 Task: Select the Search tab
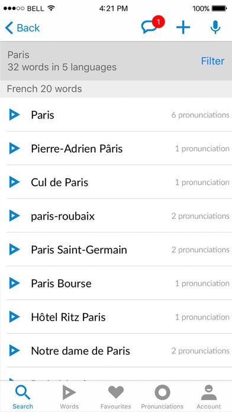[23, 397]
